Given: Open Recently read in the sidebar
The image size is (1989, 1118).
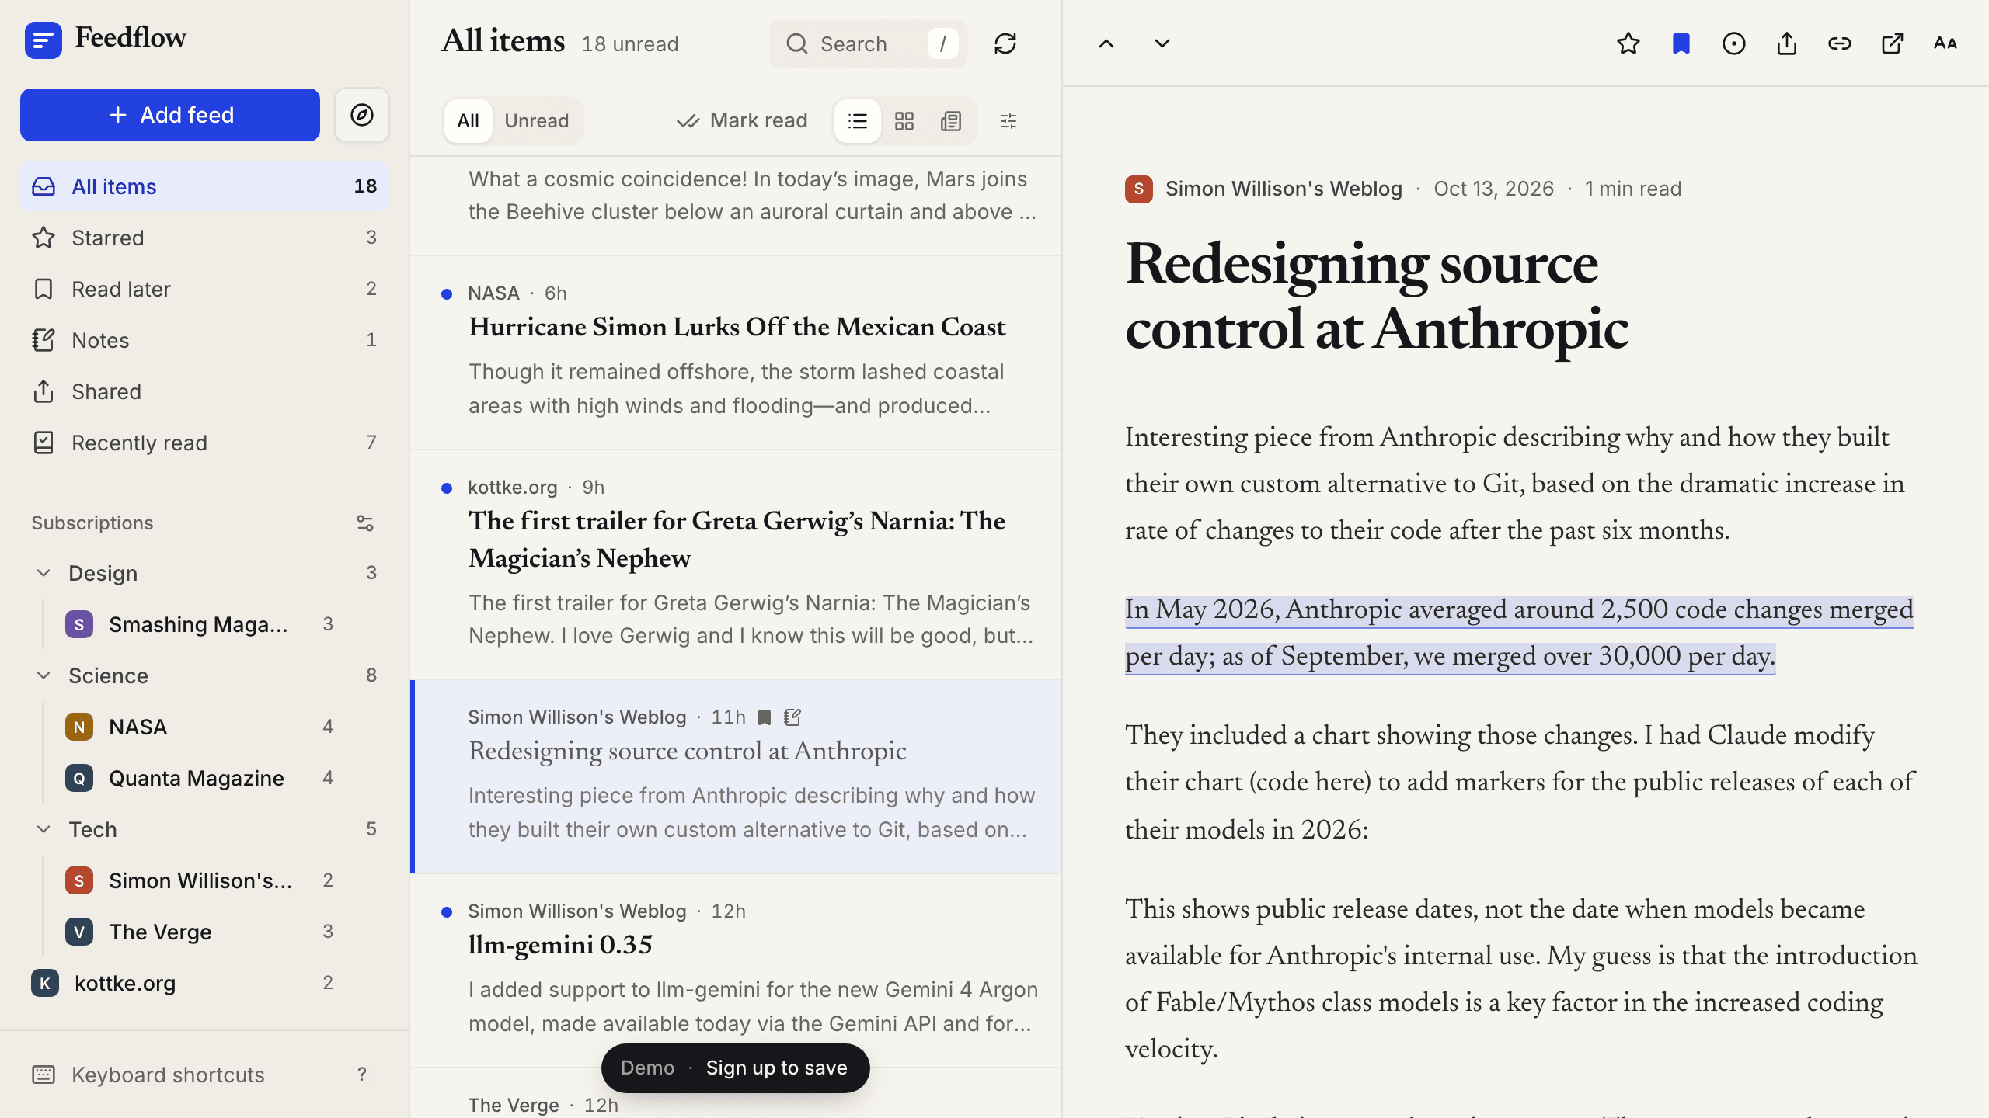Looking at the screenshot, I should (x=204, y=443).
